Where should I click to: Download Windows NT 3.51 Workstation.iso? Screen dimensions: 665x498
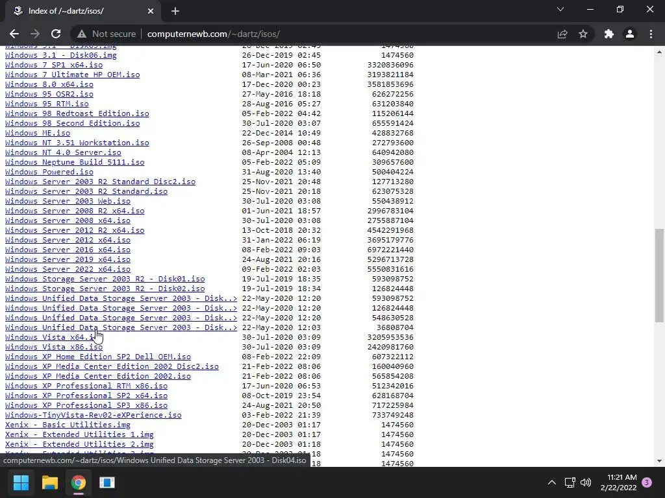click(77, 143)
